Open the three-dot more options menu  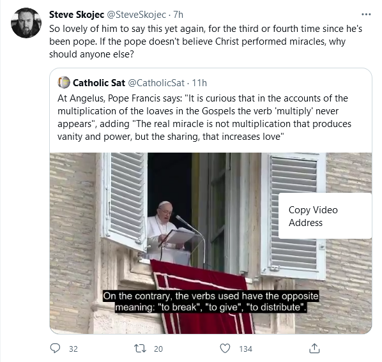point(366,15)
